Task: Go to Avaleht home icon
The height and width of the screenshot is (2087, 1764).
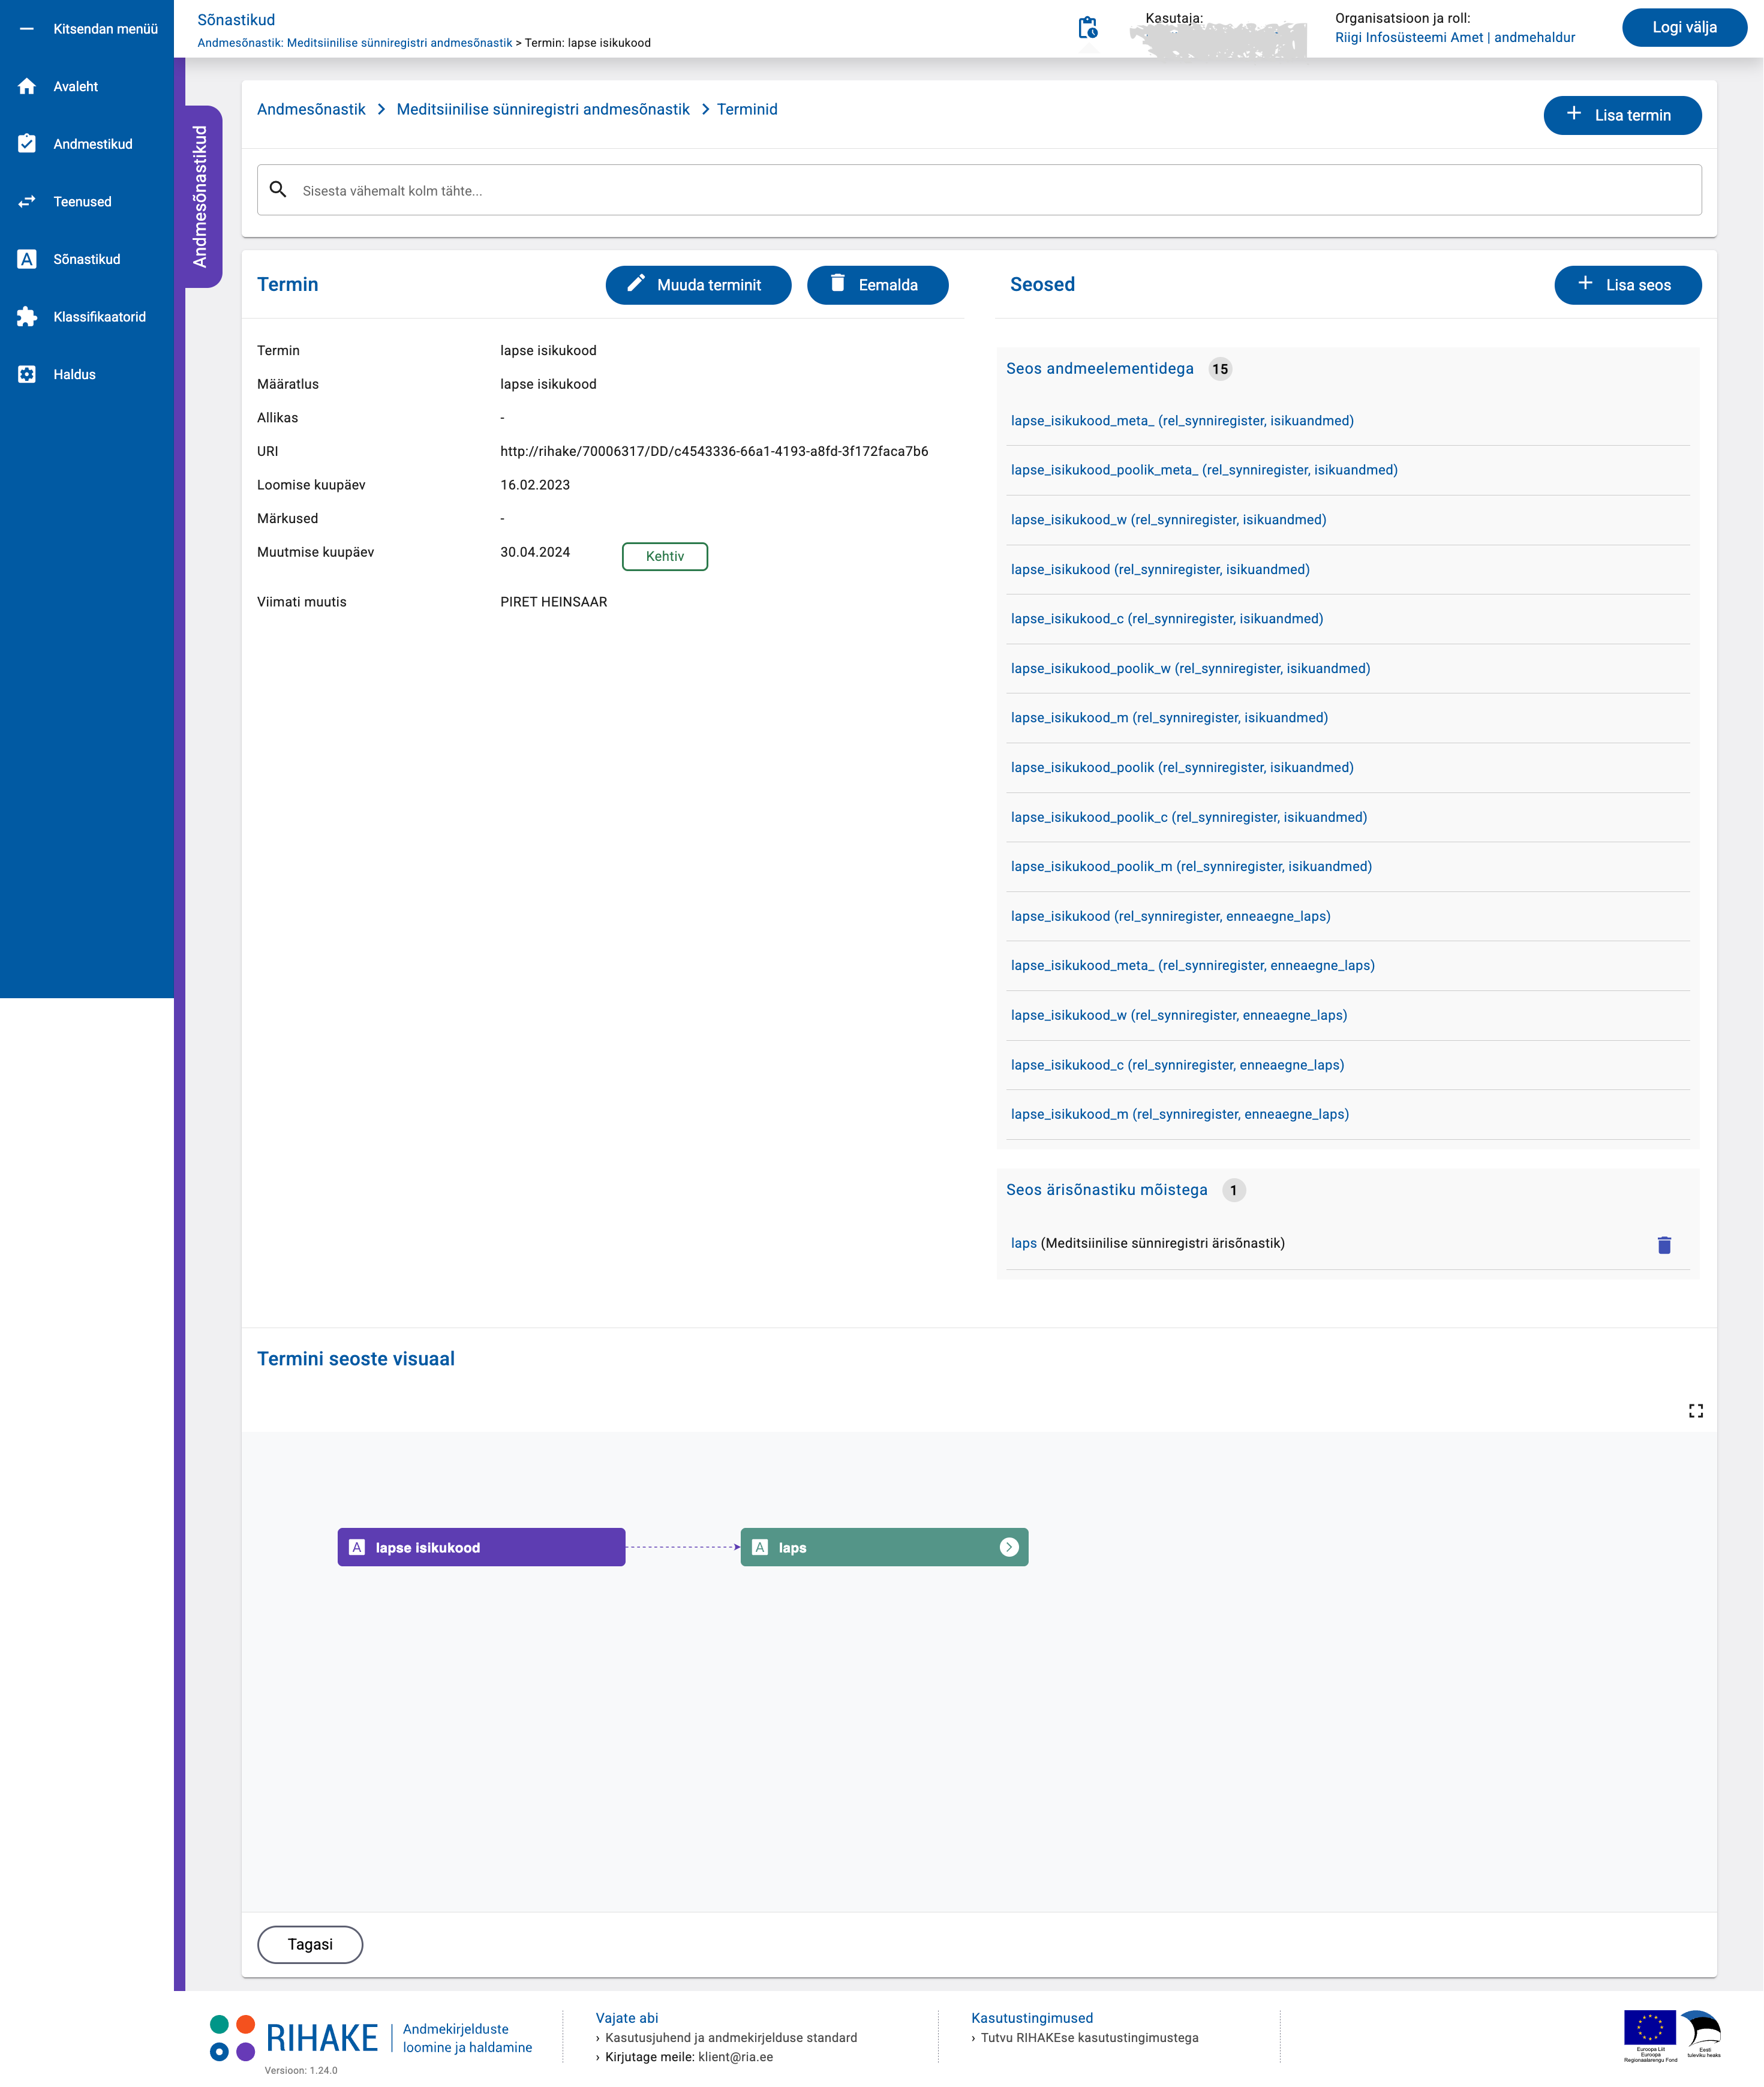Action: coord(27,87)
